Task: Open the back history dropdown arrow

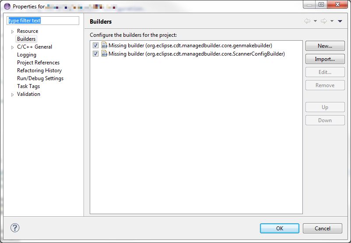Action: pos(315,21)
